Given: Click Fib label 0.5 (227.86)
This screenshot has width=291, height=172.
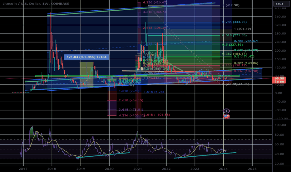Looking at the screenshot, I should [x=232, y=45].
